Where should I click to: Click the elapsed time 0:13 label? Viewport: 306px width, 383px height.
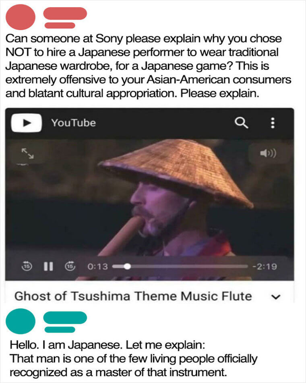tap(97, 266)
